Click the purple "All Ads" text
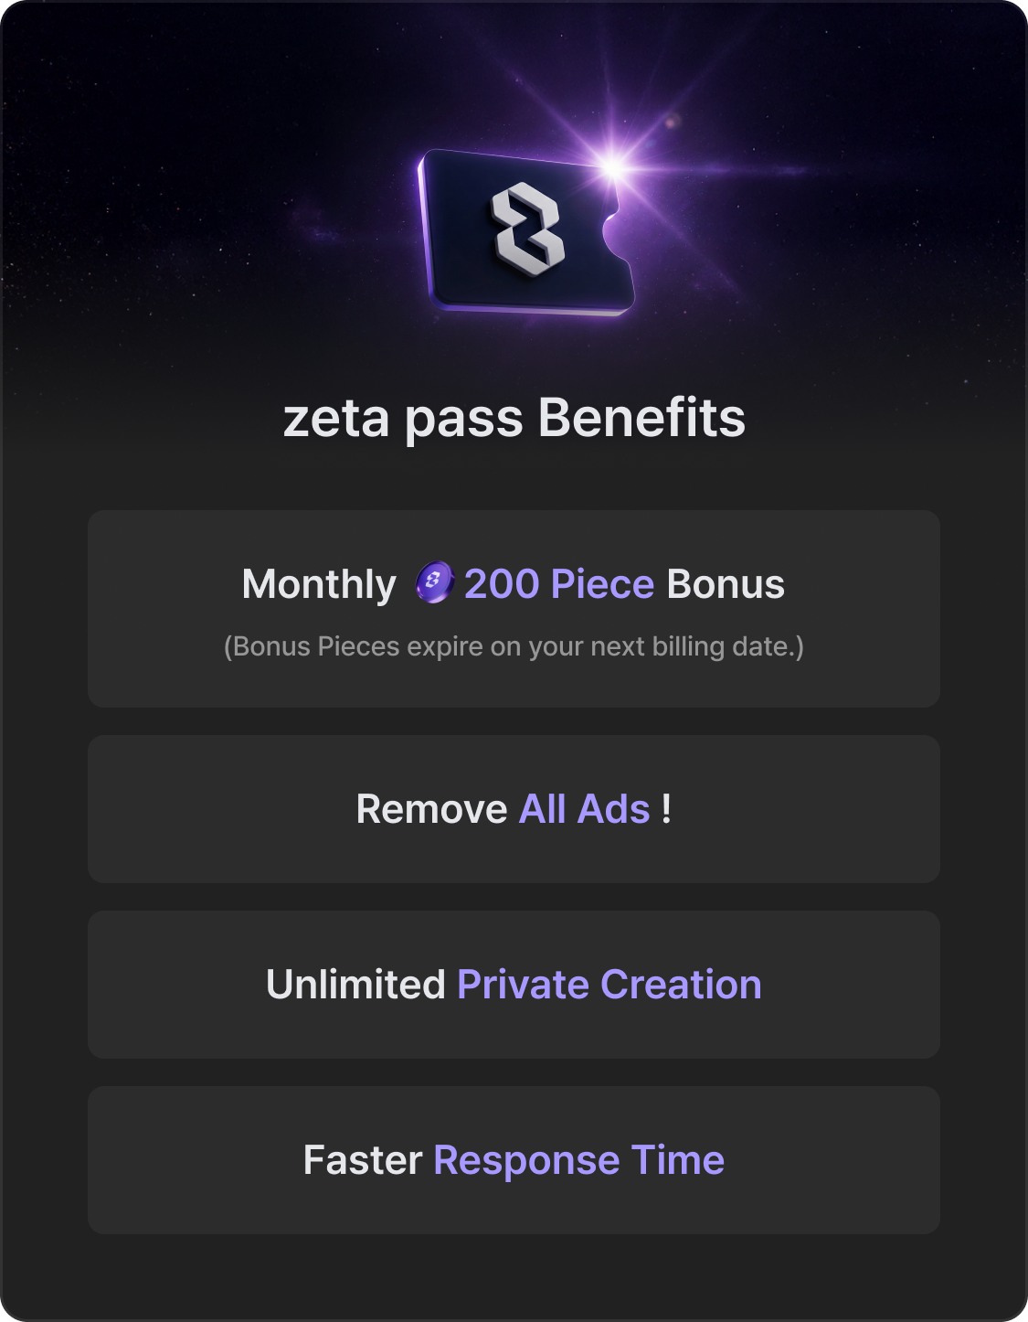1028x1322 pixels. (x=585, y=809)
